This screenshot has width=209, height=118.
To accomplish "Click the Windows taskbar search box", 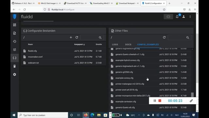I will (x=43, y=115).
